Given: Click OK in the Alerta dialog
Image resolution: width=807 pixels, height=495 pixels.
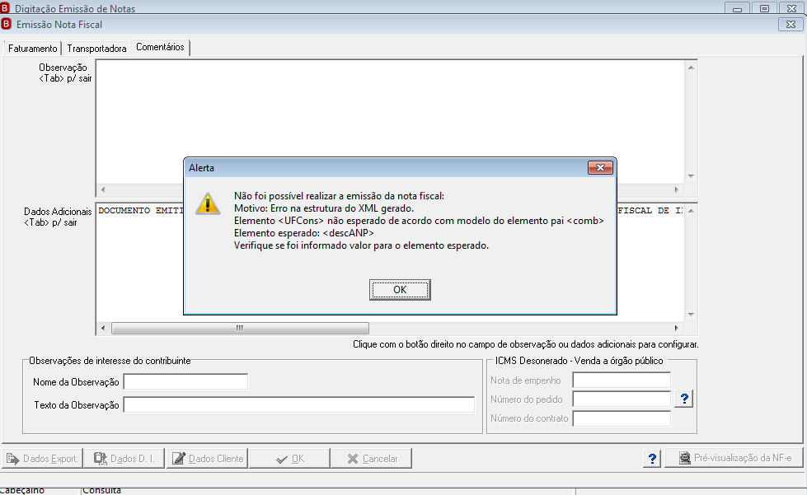Looking at the screenshot, I should [x=400, y=290].
